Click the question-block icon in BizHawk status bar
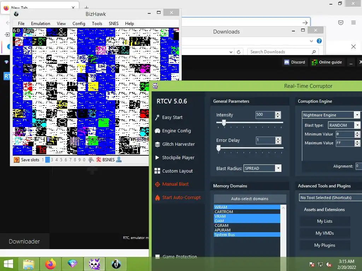Viewport: 362px width, 271px height. (16, 160)
